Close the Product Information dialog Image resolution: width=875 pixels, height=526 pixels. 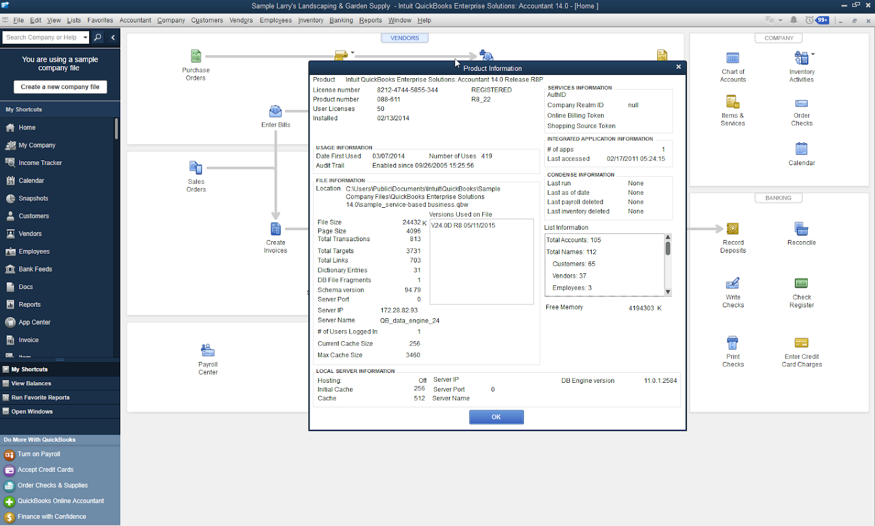[x=678, y=67]
